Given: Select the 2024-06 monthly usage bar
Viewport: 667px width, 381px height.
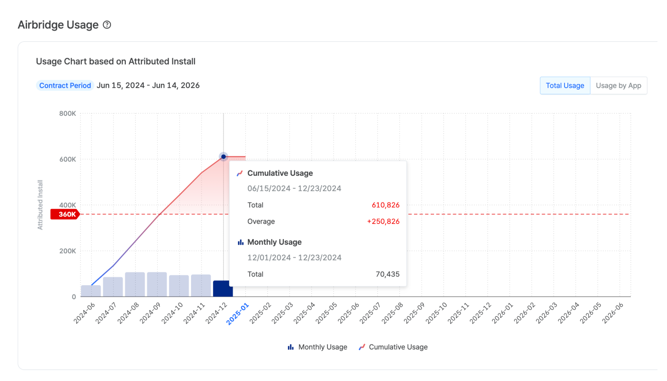Looking at the screenshot, I should click(x=91, y=291).
